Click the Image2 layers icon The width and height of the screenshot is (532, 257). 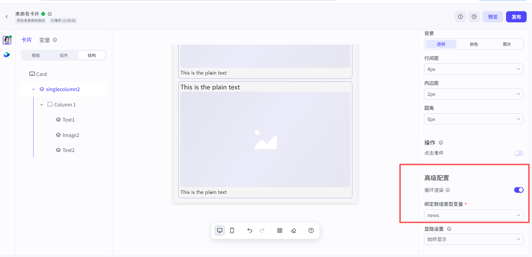58,135
